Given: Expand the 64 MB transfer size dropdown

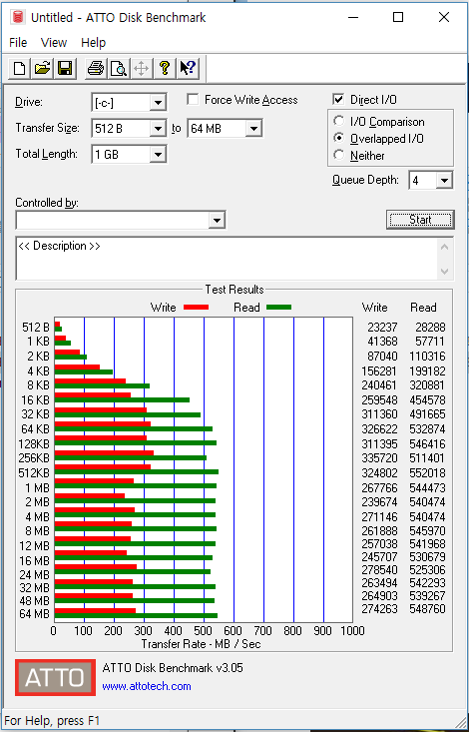Looking at the screenshot, I should coord(253,129).
